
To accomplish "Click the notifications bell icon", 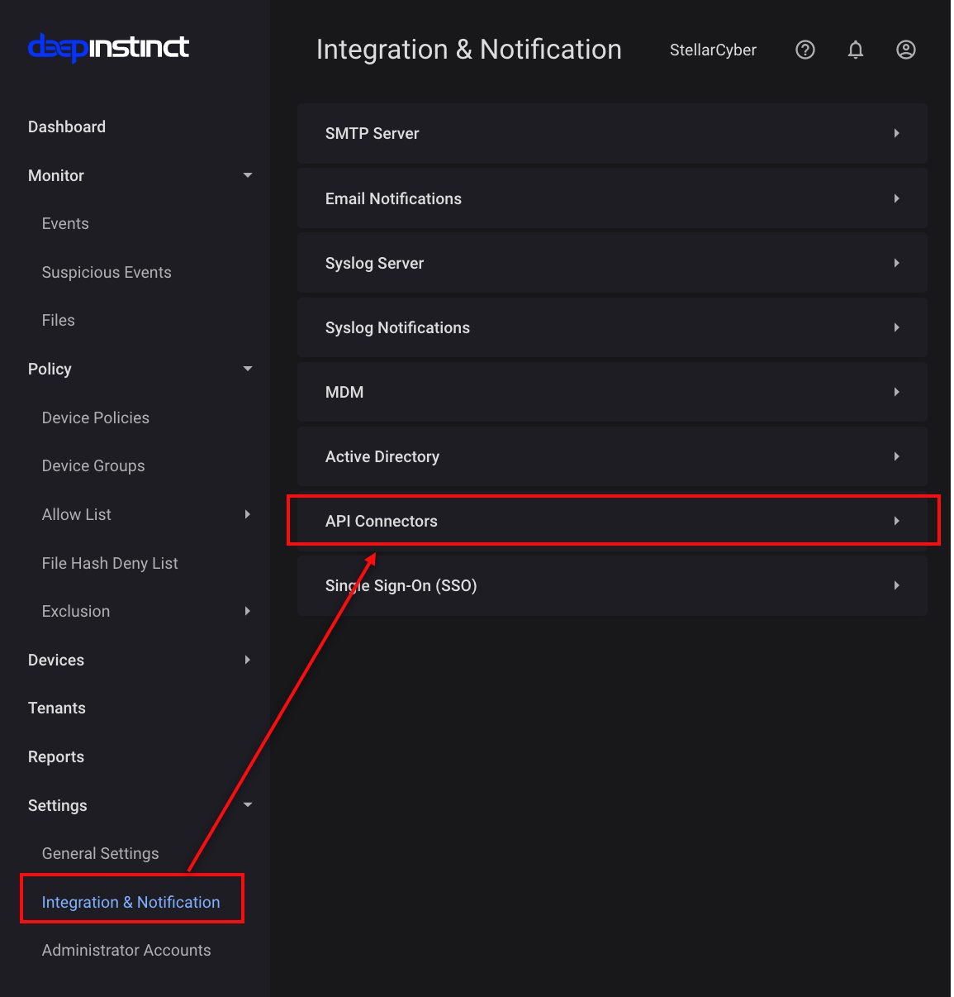I will click(x=855, y=50).
